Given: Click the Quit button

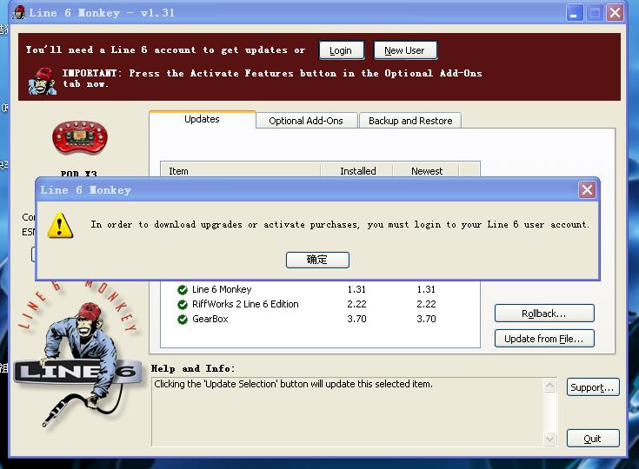Looking at the screenshot, I should pos(593,439).
